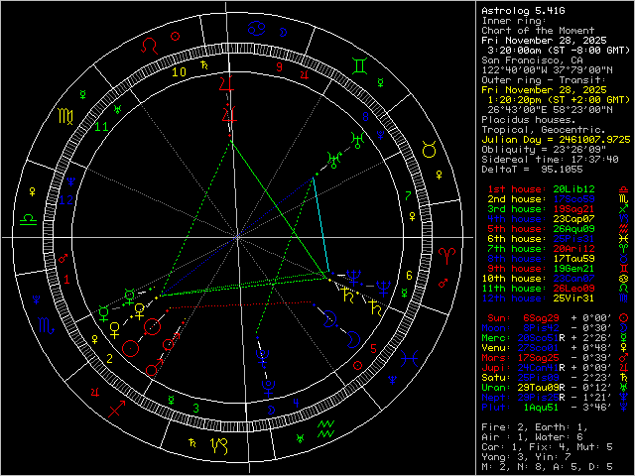Click the Astrolog 5.41G title text
635x476 pixels.
(x=524, y=10)
